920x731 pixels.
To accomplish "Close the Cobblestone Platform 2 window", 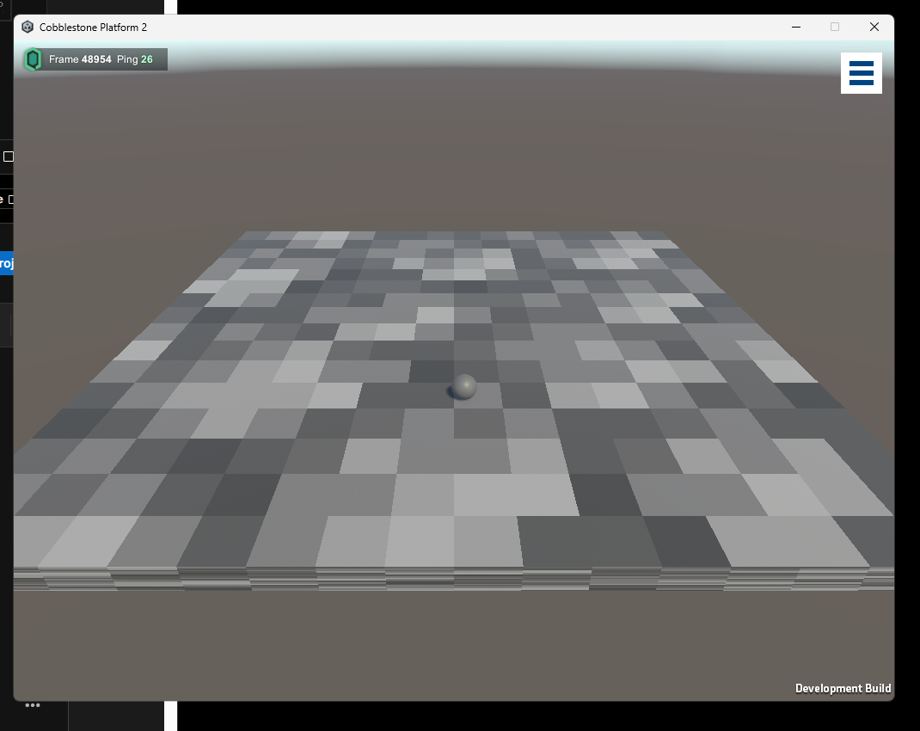I will (874, 27).
